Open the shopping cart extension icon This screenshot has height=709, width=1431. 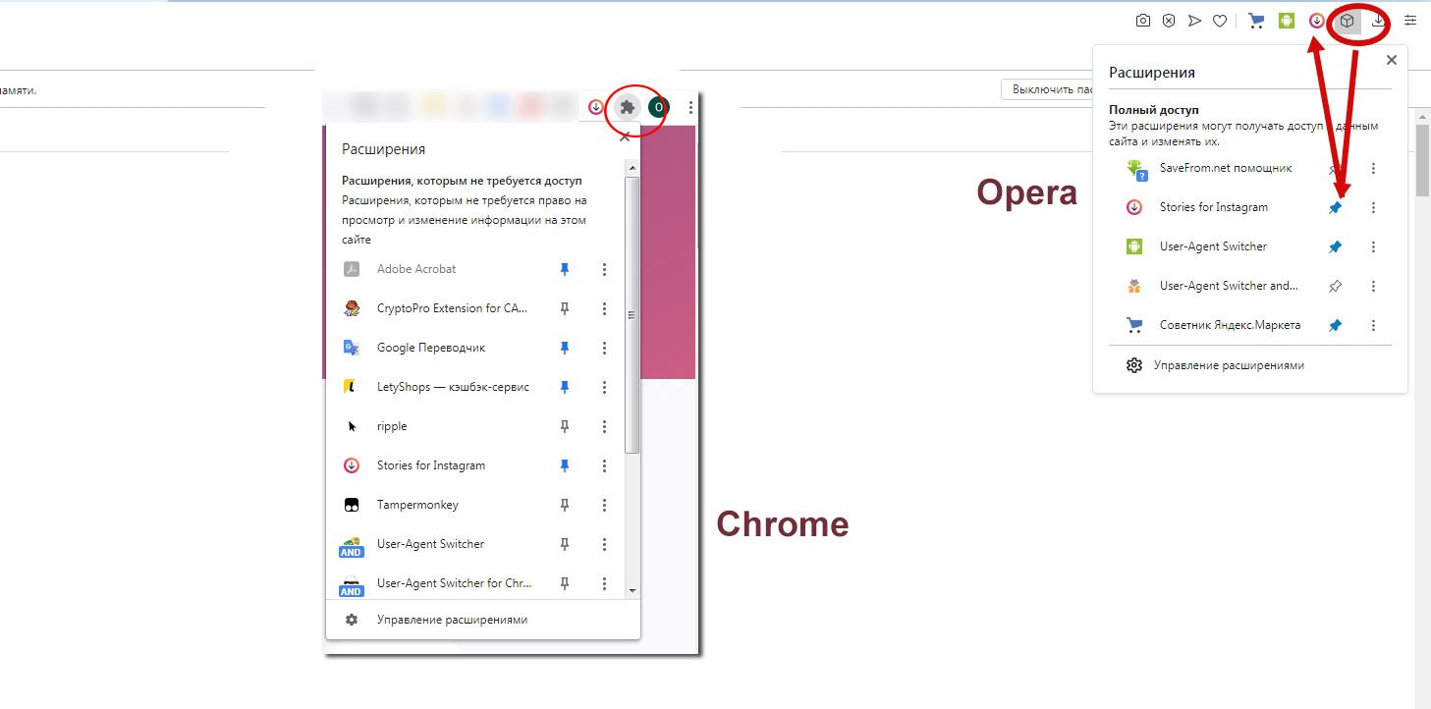(x=1255, y=21)
